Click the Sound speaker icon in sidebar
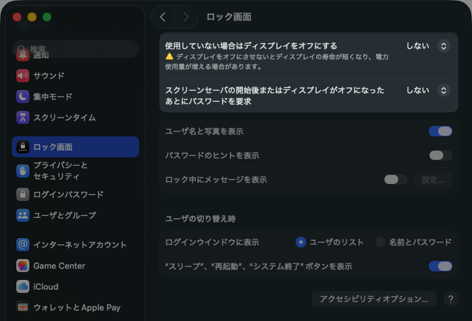Screen dimensions: 472x321 pos(23,76)
